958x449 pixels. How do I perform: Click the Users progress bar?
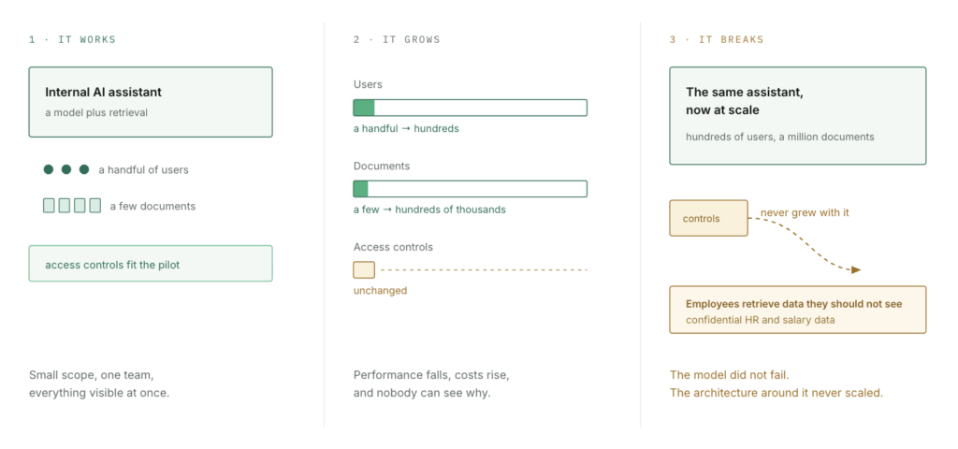point(470,109)
